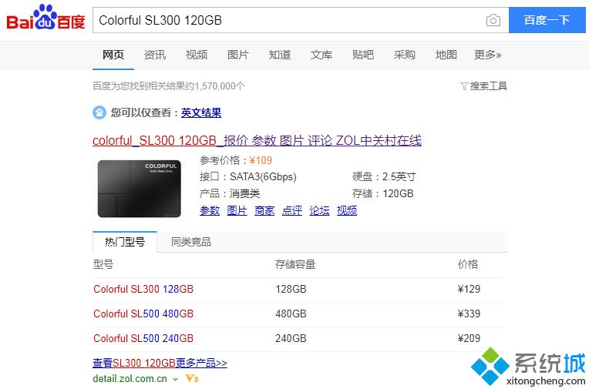Open the 贴吧 tab
The width and height of the screenshot is (589, 389).
click(363, 55)
